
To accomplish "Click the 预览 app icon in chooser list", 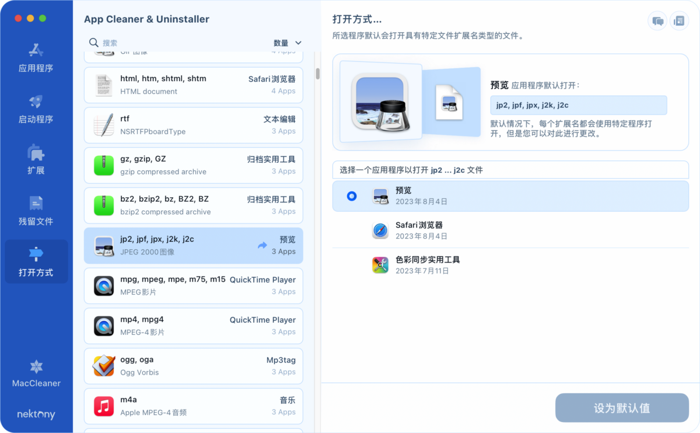I will click(x=380, y=196).
